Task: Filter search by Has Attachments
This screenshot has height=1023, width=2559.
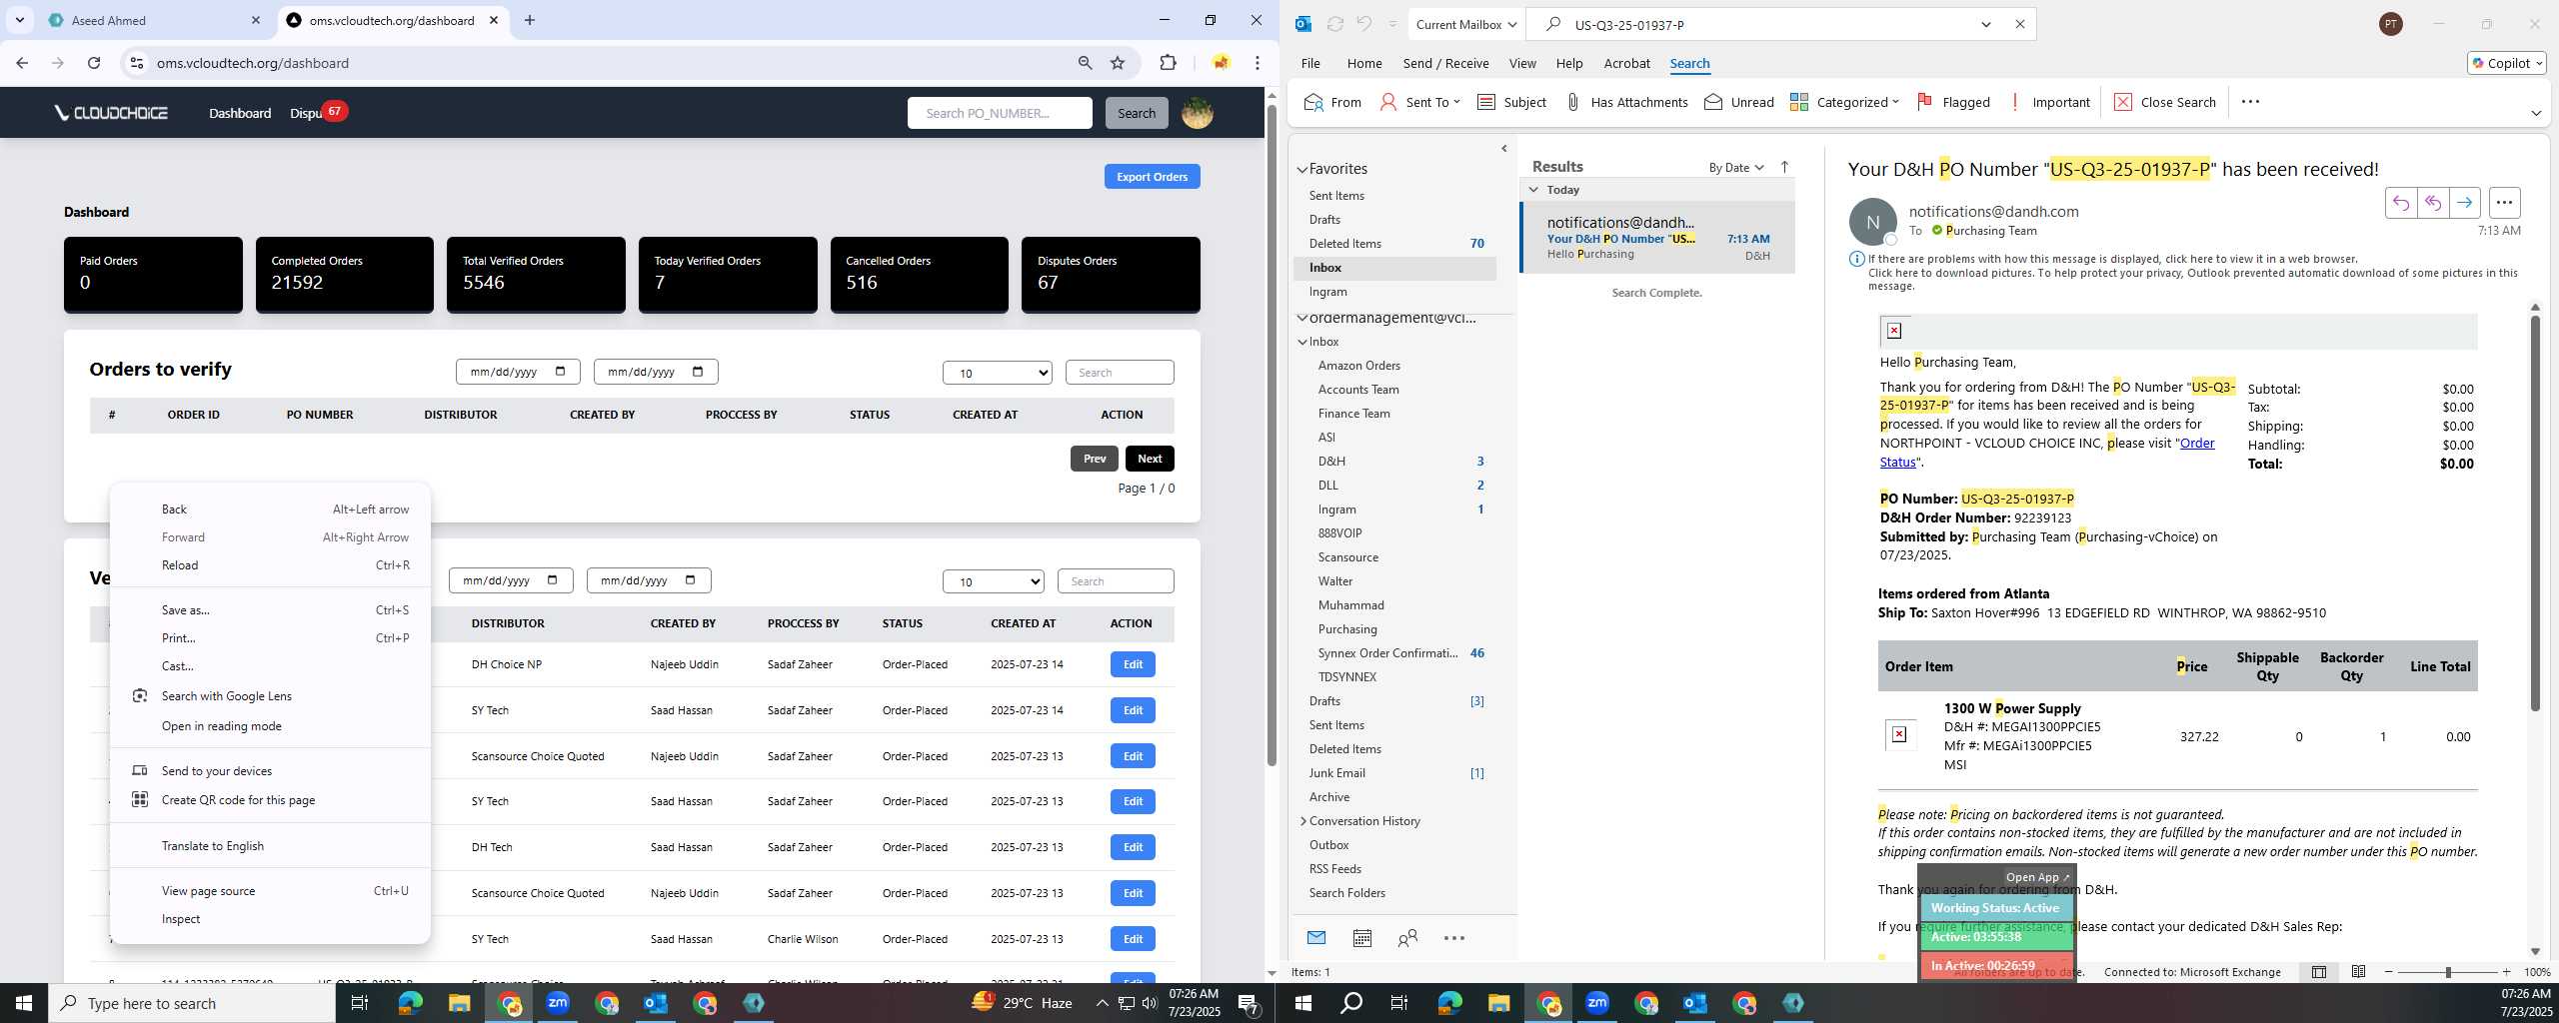Action: 1626,102
